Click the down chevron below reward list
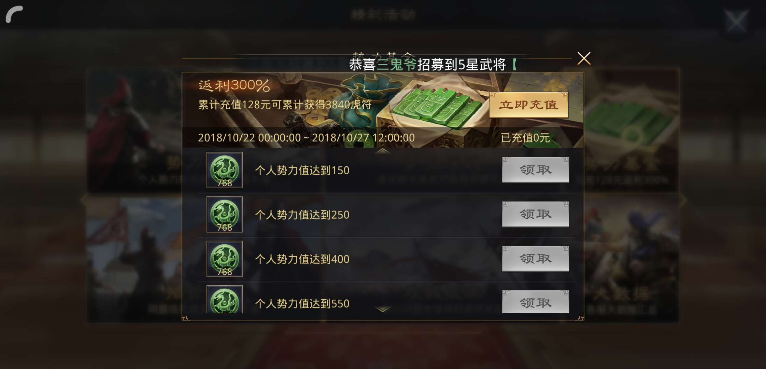This screenshot has width=766, height=369. [382, 309]
